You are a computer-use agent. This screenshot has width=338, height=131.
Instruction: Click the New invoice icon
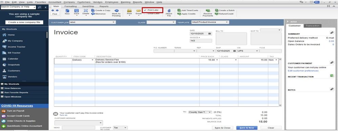(67, 11)
